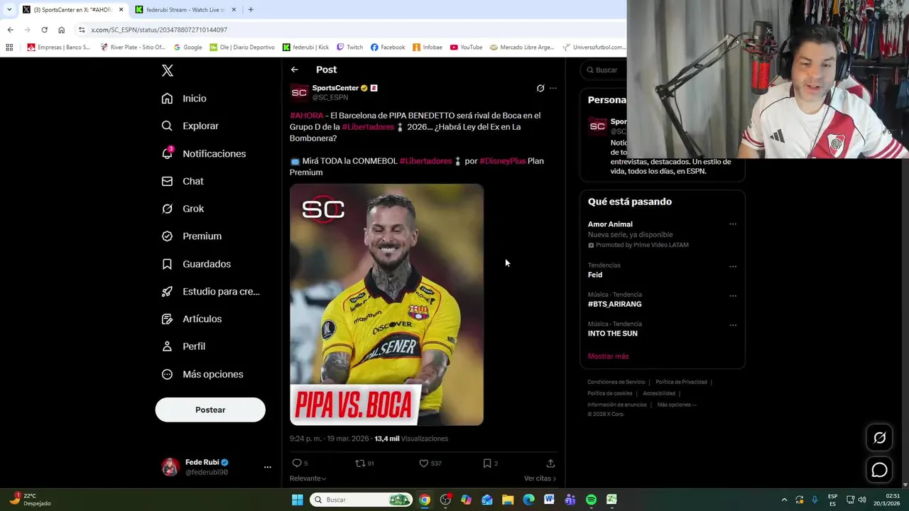
Task: Click the browser home button
Action: point(61,30)
